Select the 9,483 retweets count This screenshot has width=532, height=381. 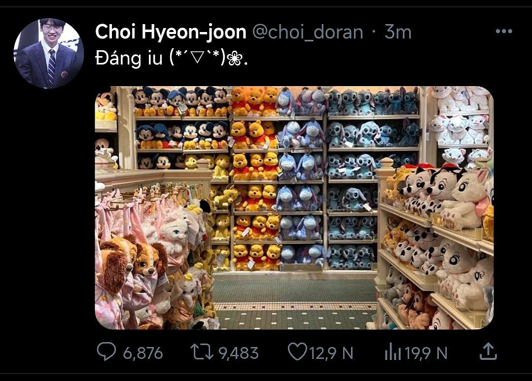click(x=239, y=353)
